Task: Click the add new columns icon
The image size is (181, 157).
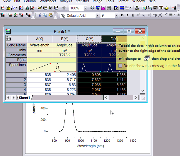Action: (x=174, y=8)
